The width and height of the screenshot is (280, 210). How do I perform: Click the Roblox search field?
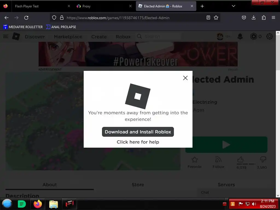[x=159, y=36]
